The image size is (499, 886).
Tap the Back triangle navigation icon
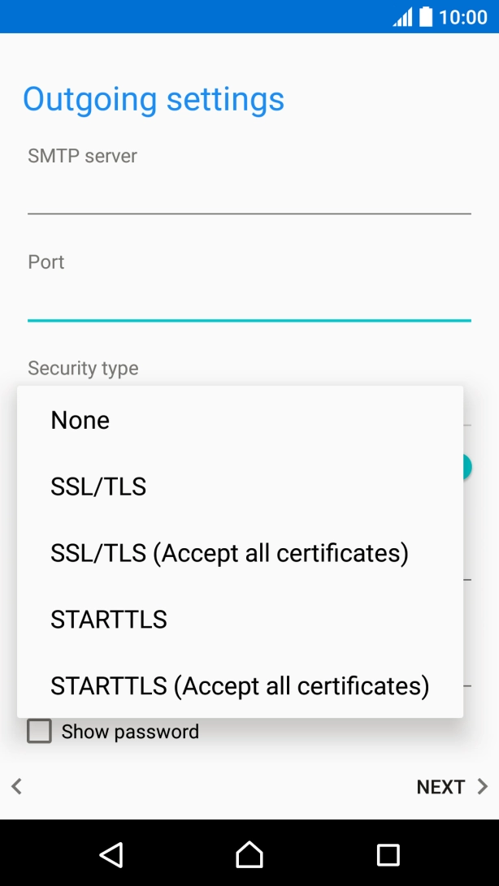point(111,854)
